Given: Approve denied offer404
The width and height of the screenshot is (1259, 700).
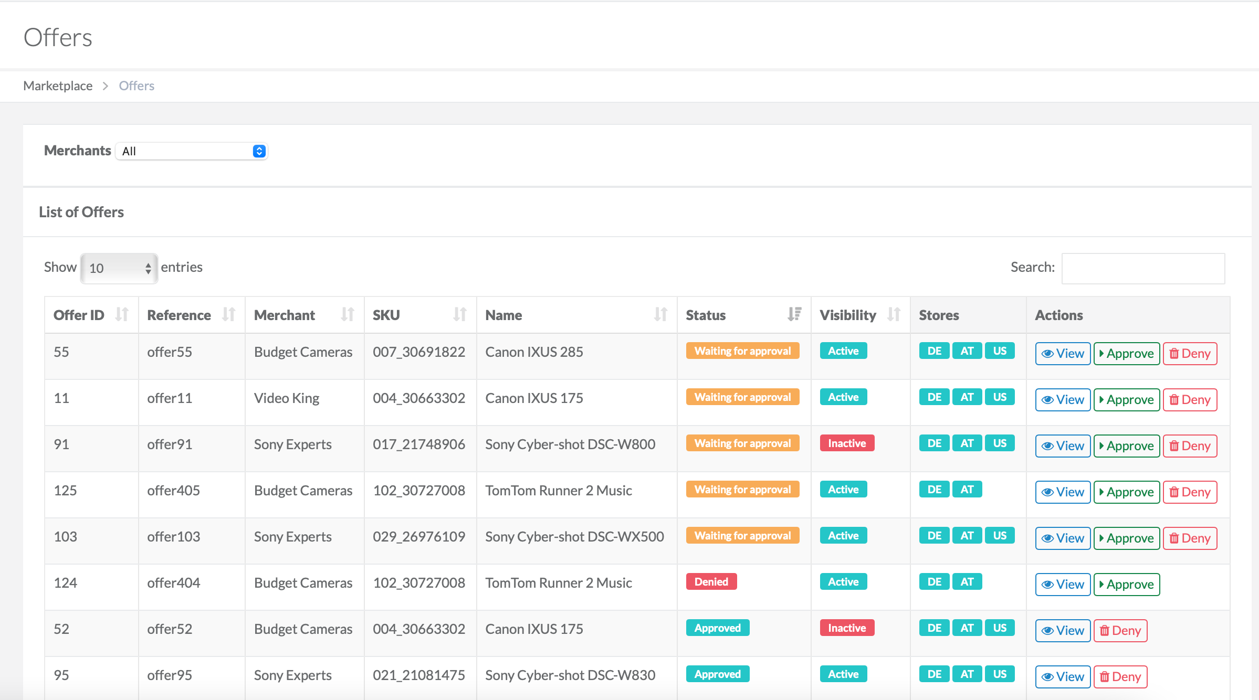Looking at the screenshot, I should pyautogui.click(x=1127, y=584).
